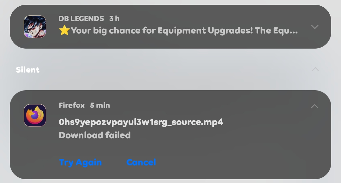
Task: Retry the download with Try Again
Action: (x=80, y=162)
